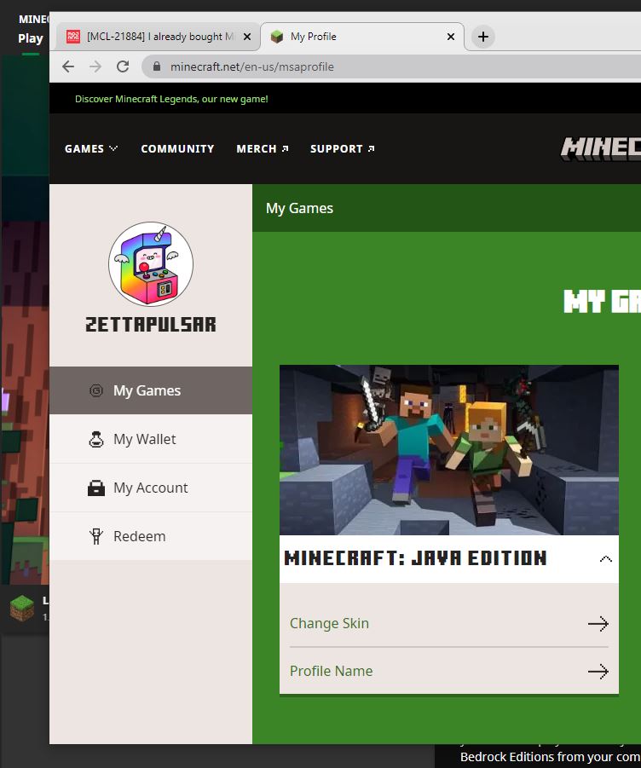Viewport: 641px width, 768px height.
Task: Click the My Profile tab favicon
Action: tap(277, 37)
